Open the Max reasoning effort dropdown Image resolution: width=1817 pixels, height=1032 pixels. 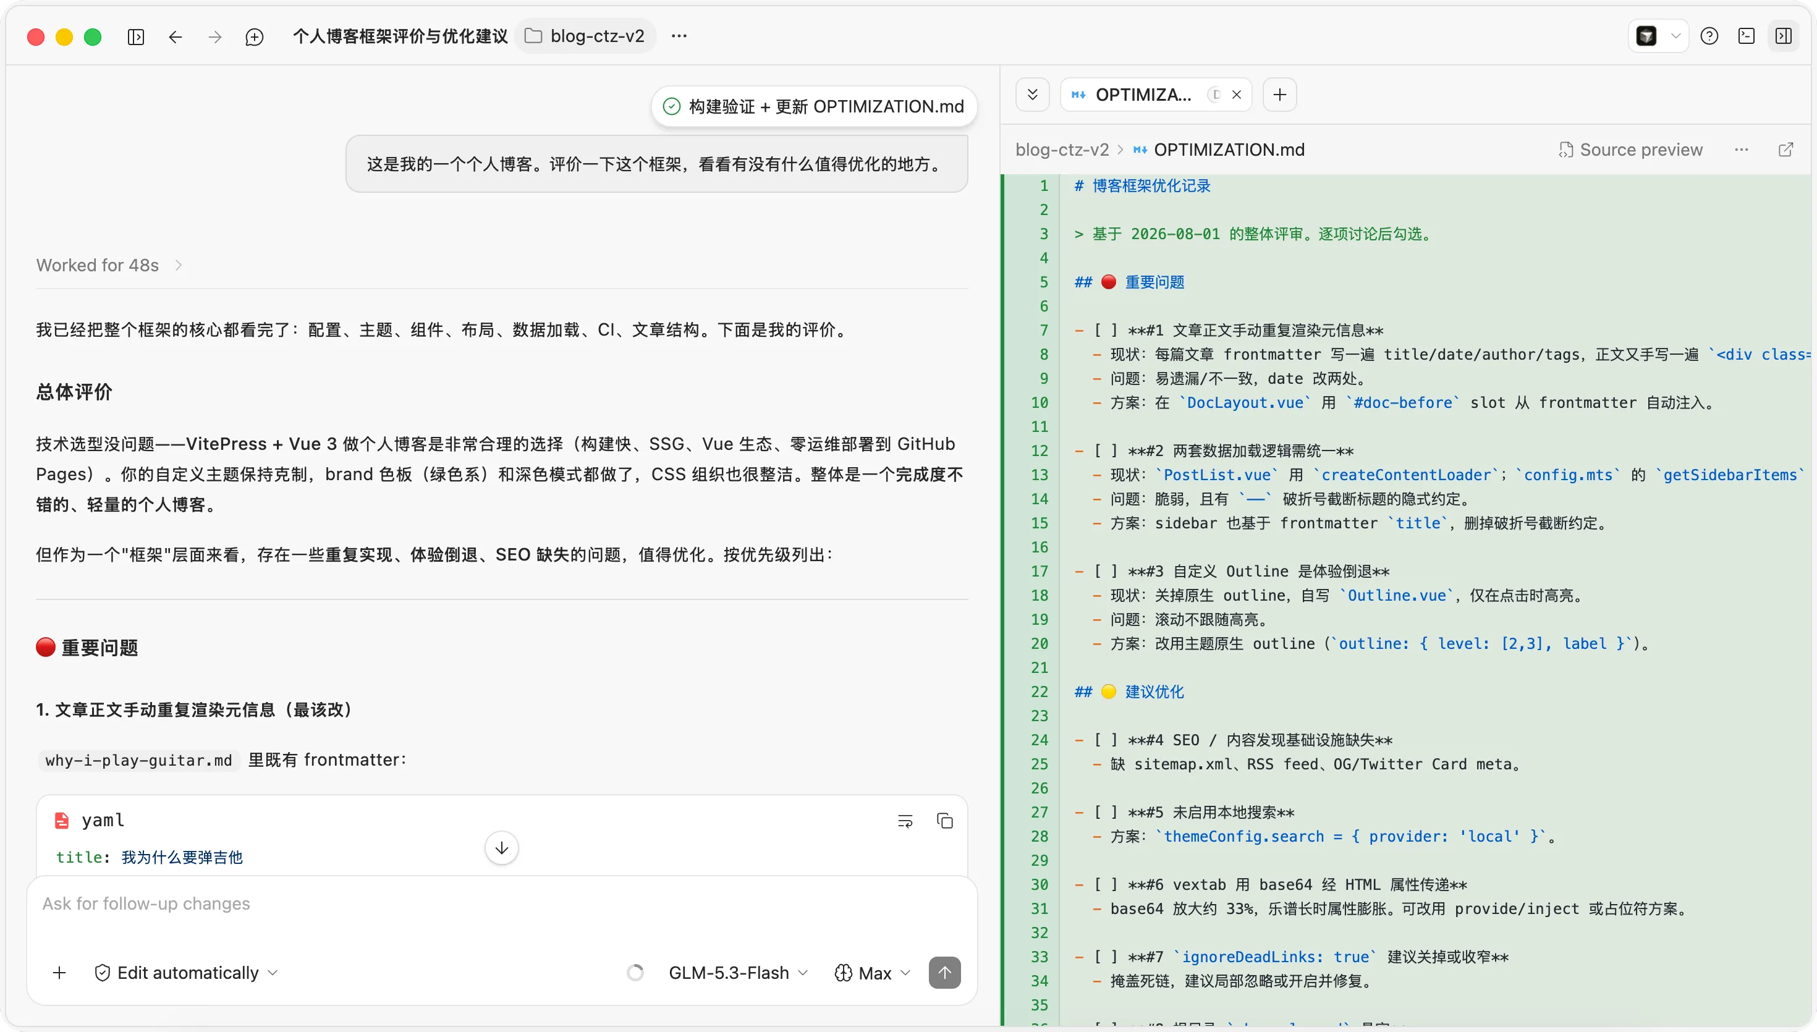[873, 973]
